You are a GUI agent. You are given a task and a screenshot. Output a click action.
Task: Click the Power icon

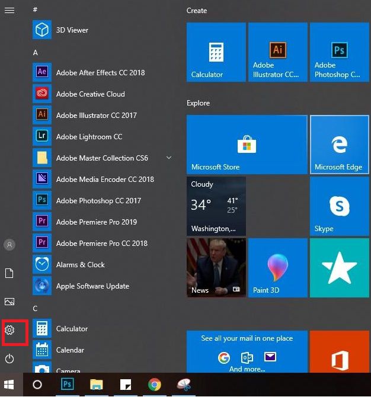[x=9, y=358]
